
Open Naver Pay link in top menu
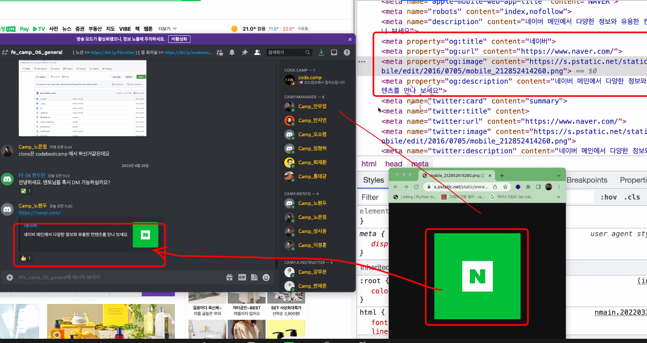tap(24, 29)
